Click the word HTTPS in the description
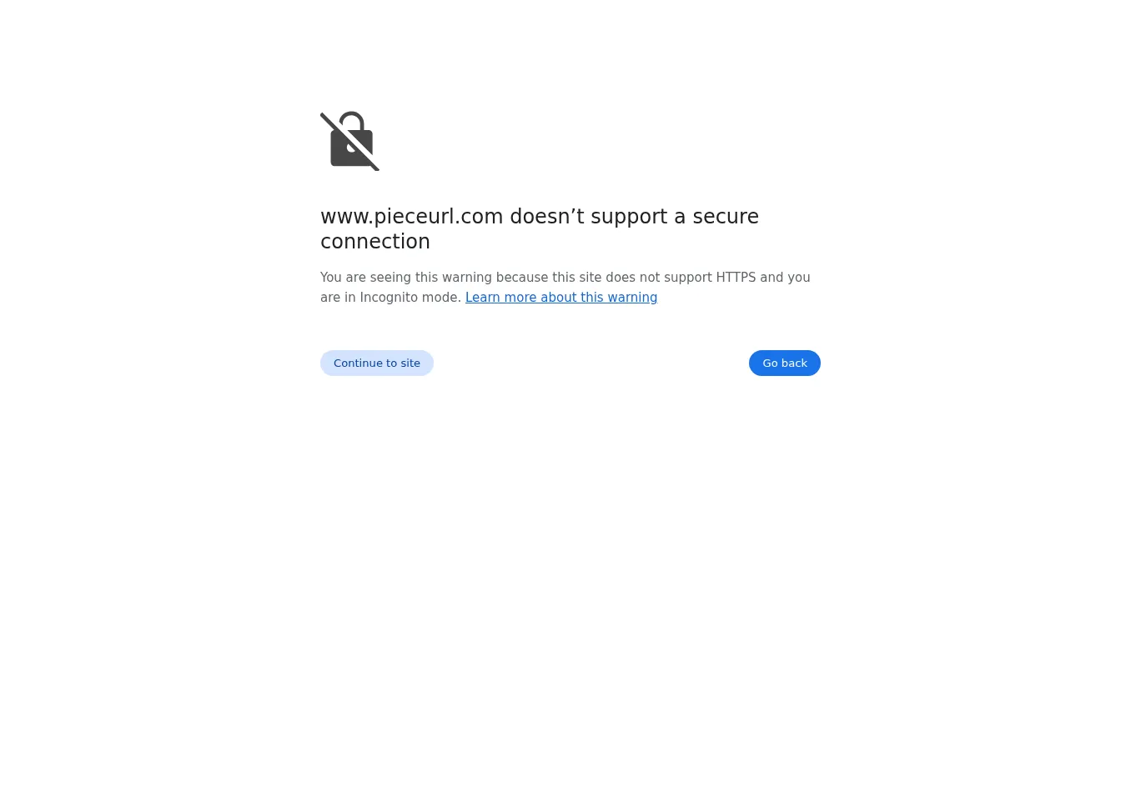This screenshot has width=1141, height=792. pyautogui.click(x=736, y=278)
